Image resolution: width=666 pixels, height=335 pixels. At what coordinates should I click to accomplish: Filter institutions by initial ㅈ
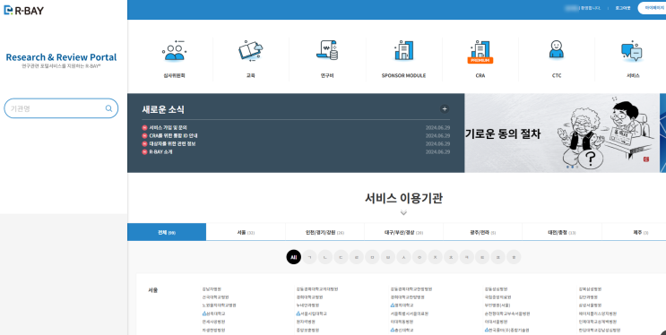435,257
